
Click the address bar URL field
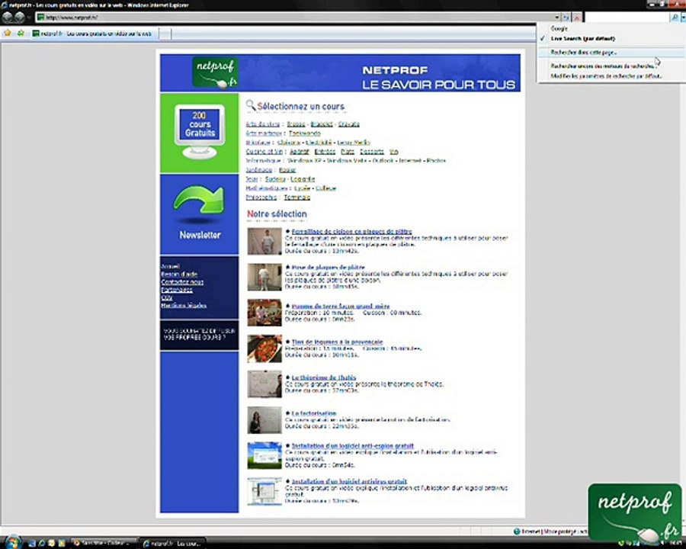[x=295, y=18]
